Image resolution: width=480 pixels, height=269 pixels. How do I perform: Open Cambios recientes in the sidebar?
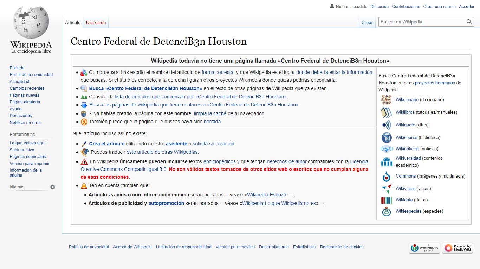(27, 88)
